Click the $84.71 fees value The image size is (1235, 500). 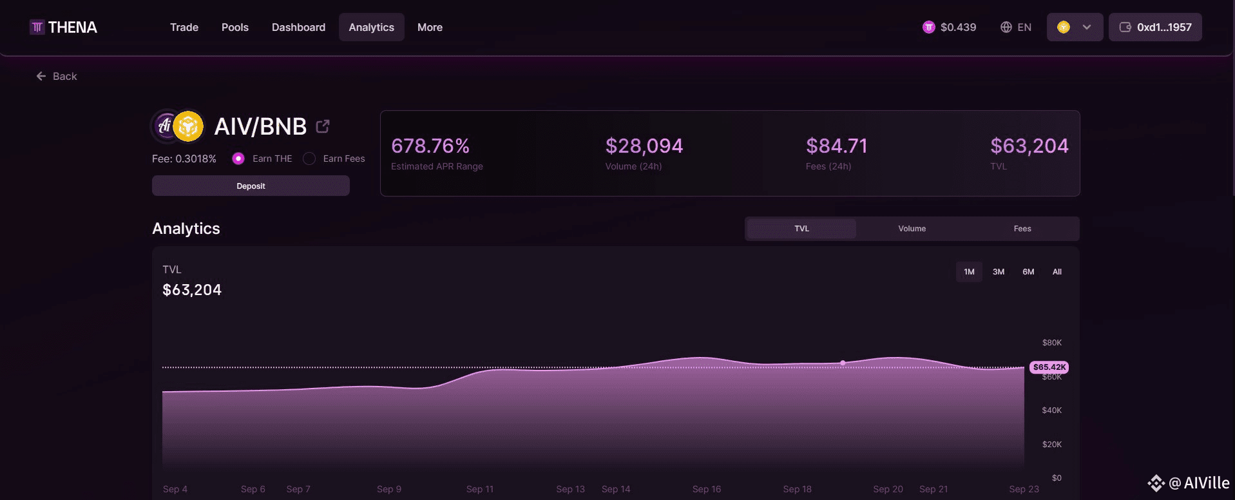coord(836,146)
